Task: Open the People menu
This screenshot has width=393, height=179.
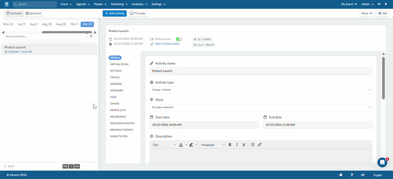Action: (x=100, y=4)
